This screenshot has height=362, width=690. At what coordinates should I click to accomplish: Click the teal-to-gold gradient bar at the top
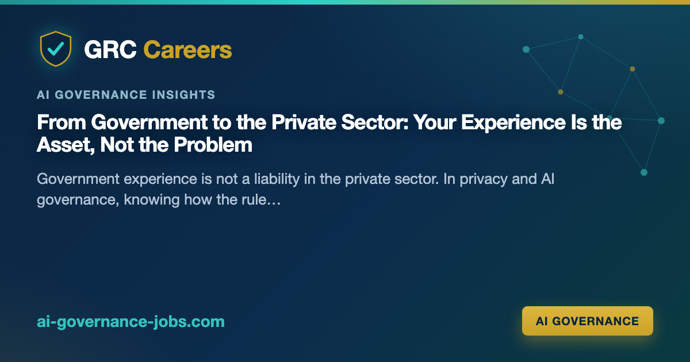pyautogui.click(x=345, y=2)
